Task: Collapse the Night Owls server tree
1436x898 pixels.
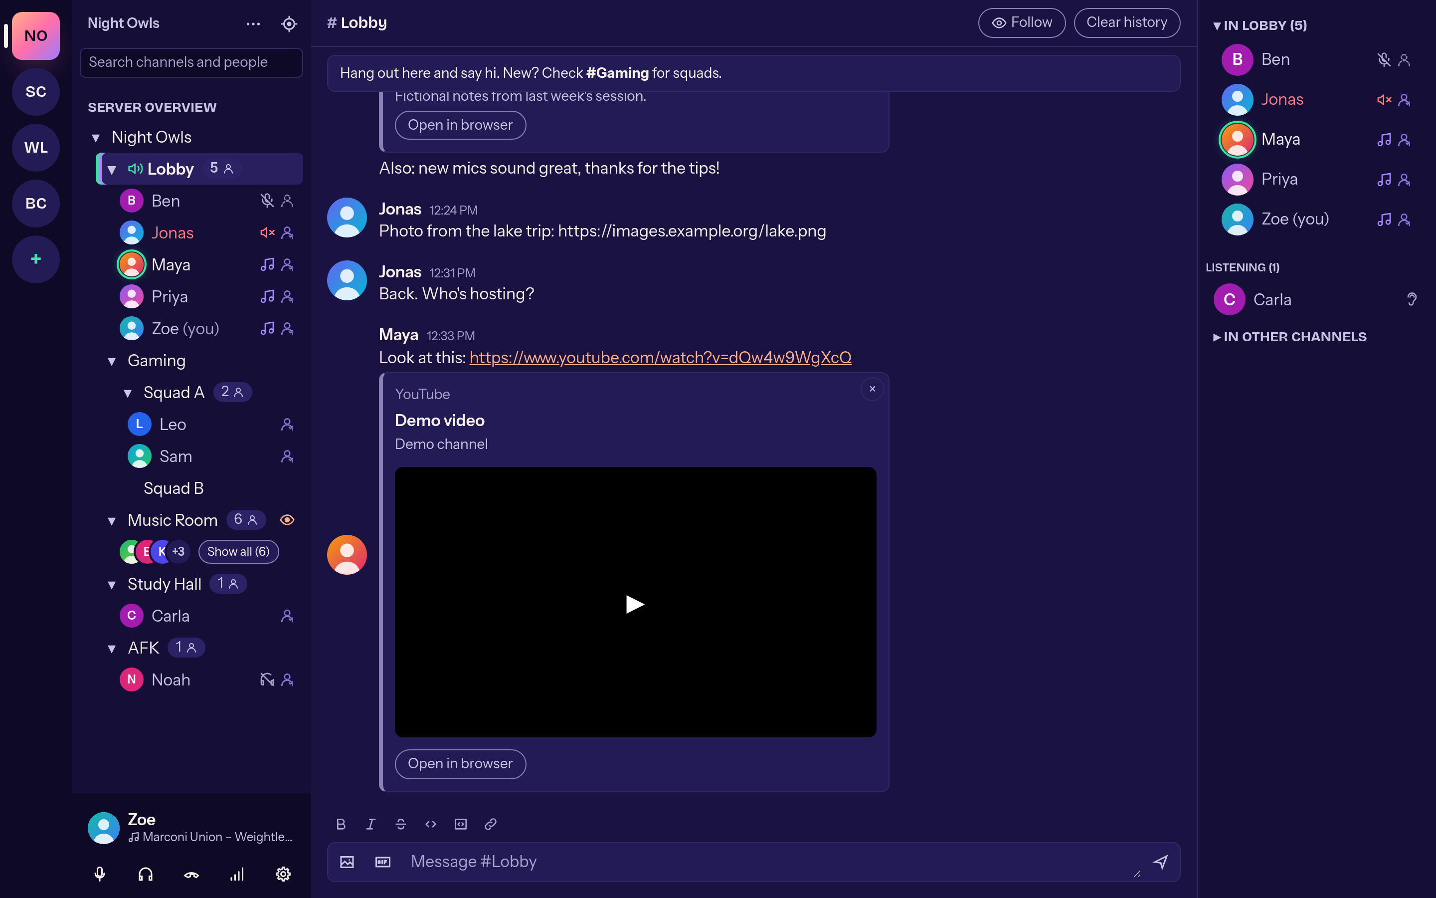Action: [96, 138]
